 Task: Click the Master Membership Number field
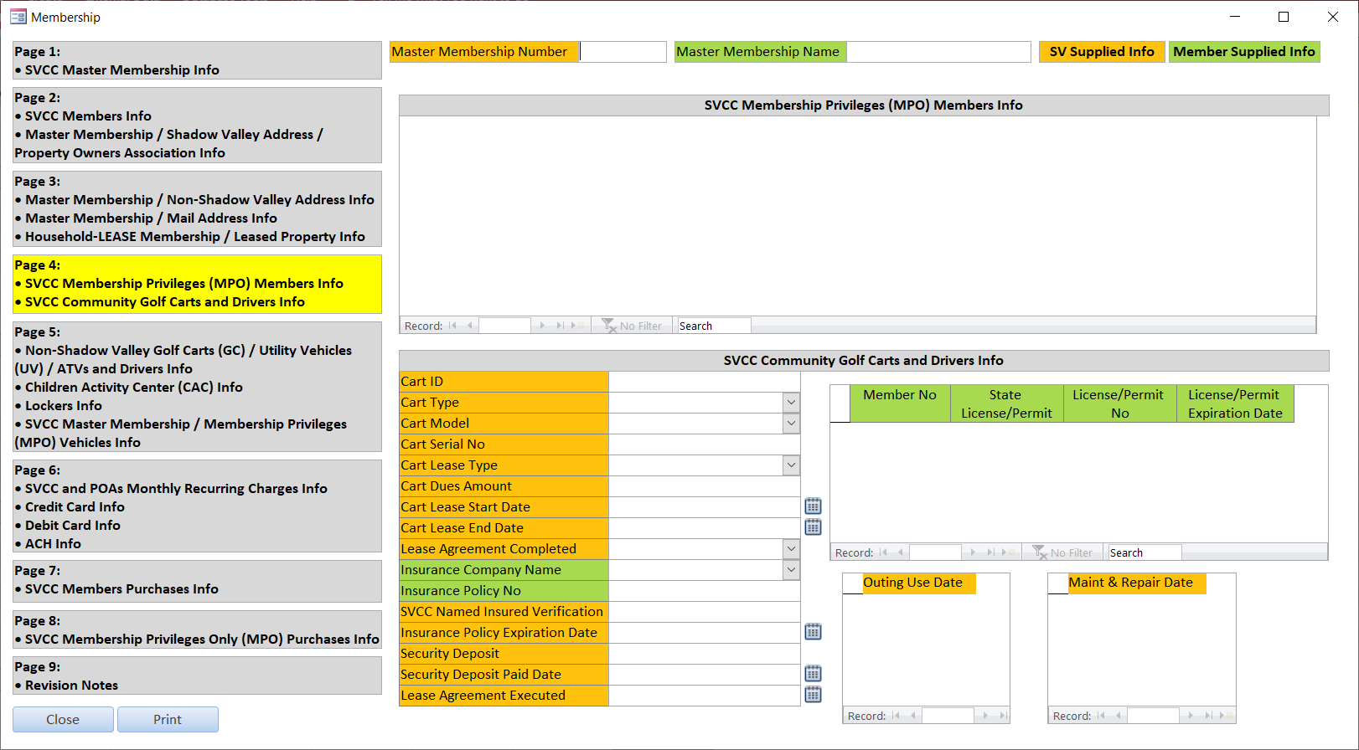[x=623, y=52]
